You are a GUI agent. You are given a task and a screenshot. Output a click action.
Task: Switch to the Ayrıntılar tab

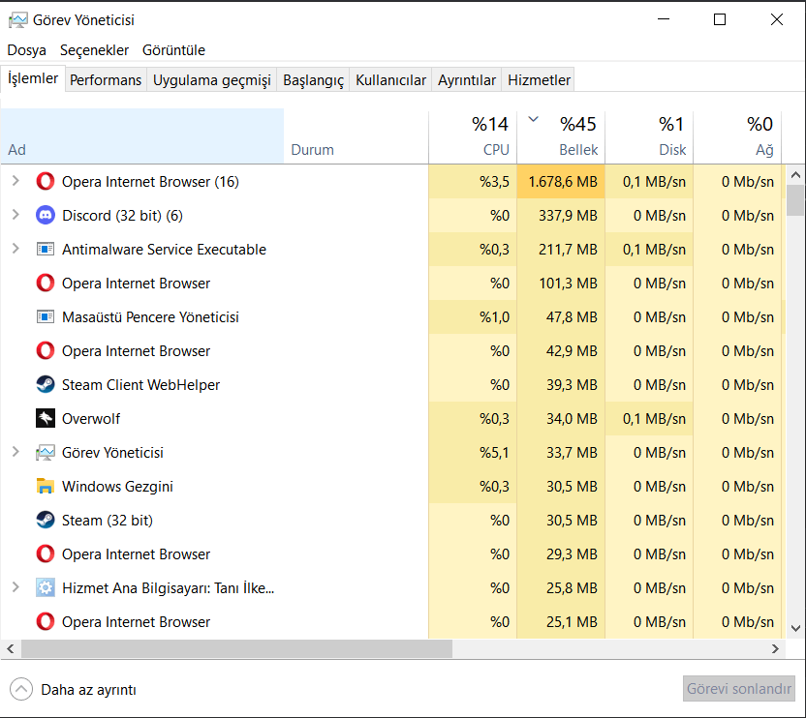click(x=467, y=80)
